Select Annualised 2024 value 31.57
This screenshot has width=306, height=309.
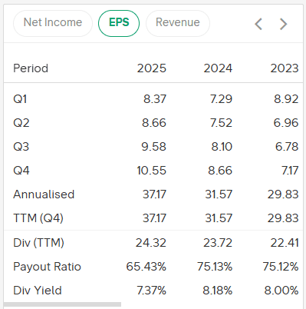[x=219, y=194]
